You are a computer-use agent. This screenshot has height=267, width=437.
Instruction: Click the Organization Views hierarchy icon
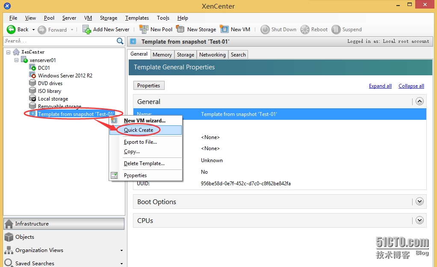click(x=9, y=250)
